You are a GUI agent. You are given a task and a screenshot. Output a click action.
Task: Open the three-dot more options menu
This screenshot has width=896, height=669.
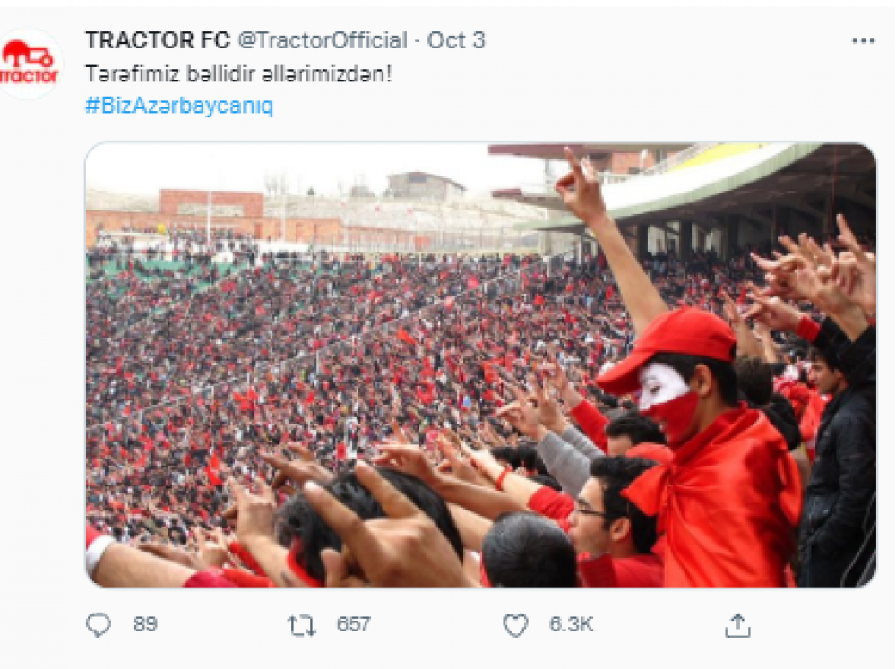click(863, 40)
